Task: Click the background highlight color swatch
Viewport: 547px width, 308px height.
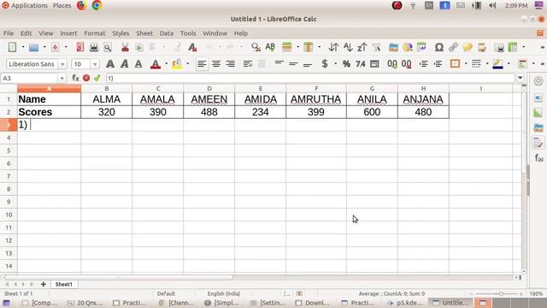Action: coord(177,64)
